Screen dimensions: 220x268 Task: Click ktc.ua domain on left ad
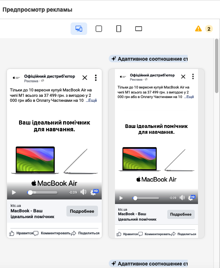[x=16, y=205]
